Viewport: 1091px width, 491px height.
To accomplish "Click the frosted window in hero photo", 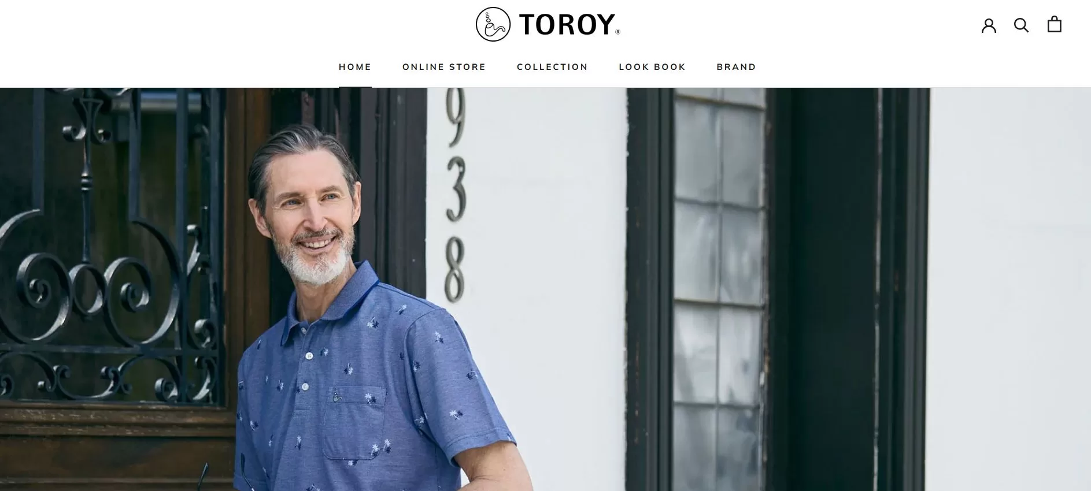I will coord(719,289).
